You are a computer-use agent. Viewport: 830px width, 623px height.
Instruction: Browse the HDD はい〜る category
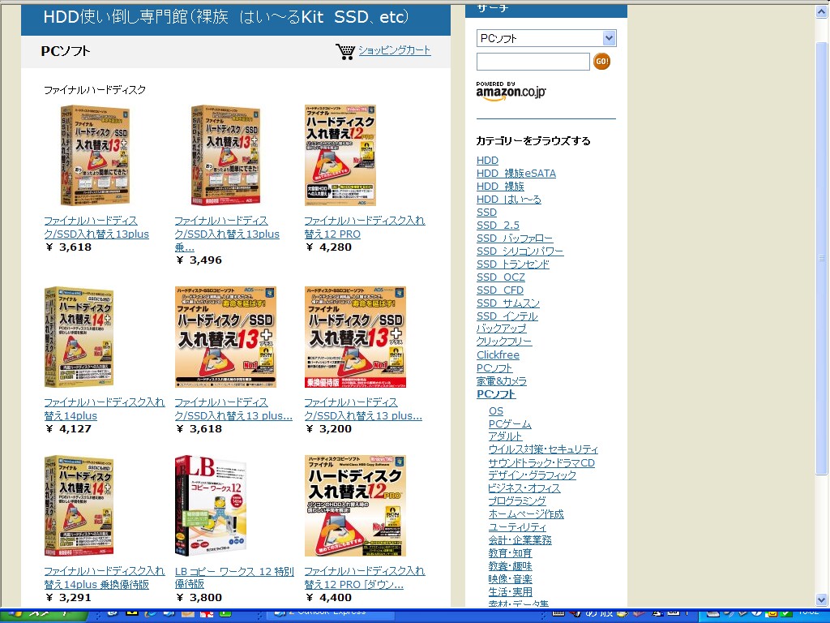tap(509, 200)
